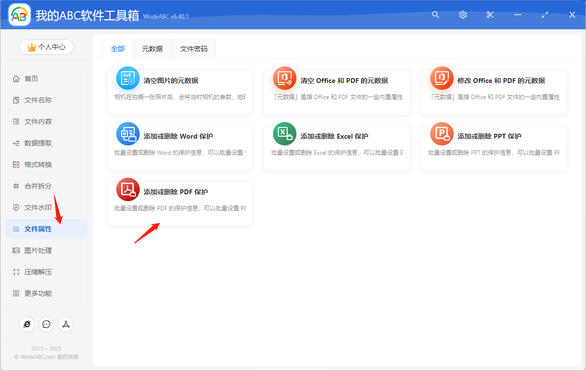This screenshot has height=371, width=586.
Task: Switch to the 文件密码 tab
Action: tap(193, 49)
